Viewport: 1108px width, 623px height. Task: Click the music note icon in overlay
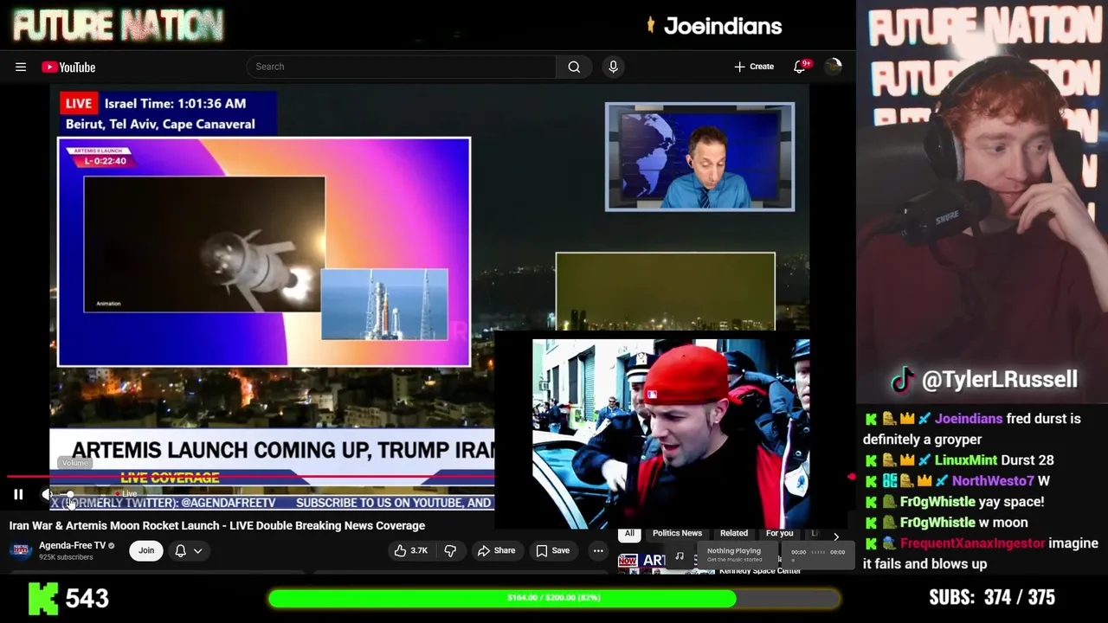(x=680, y=556)
